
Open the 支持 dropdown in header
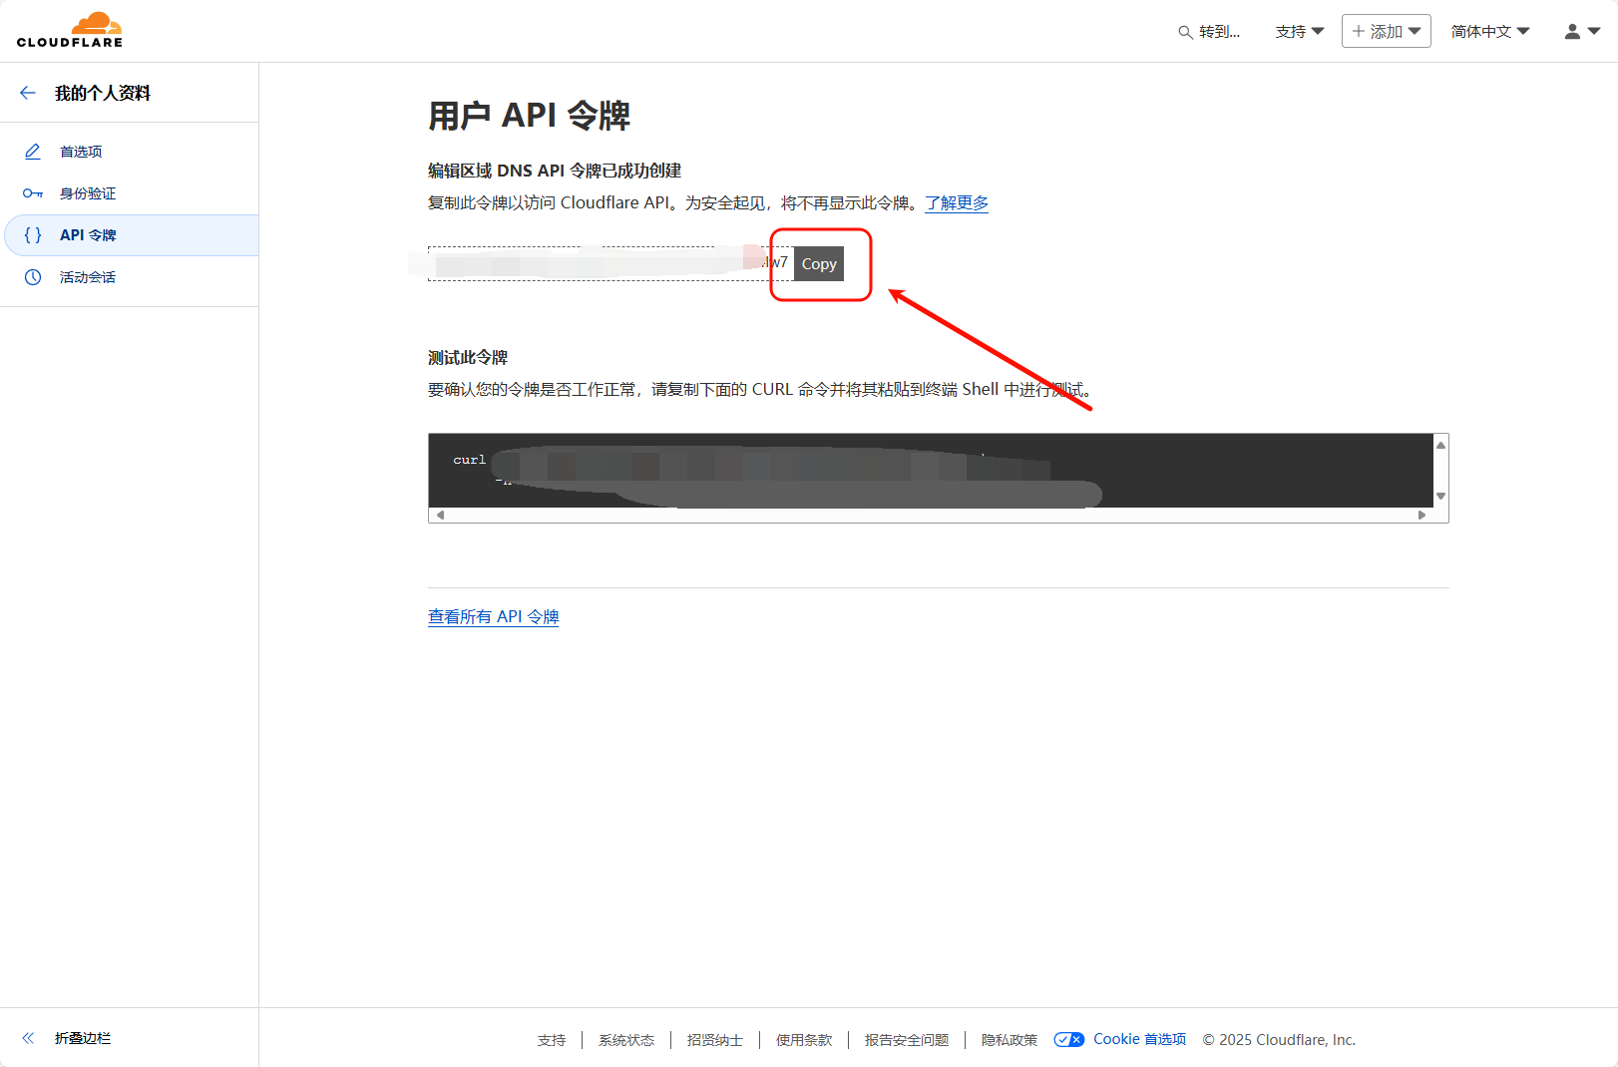[1299, 32]
